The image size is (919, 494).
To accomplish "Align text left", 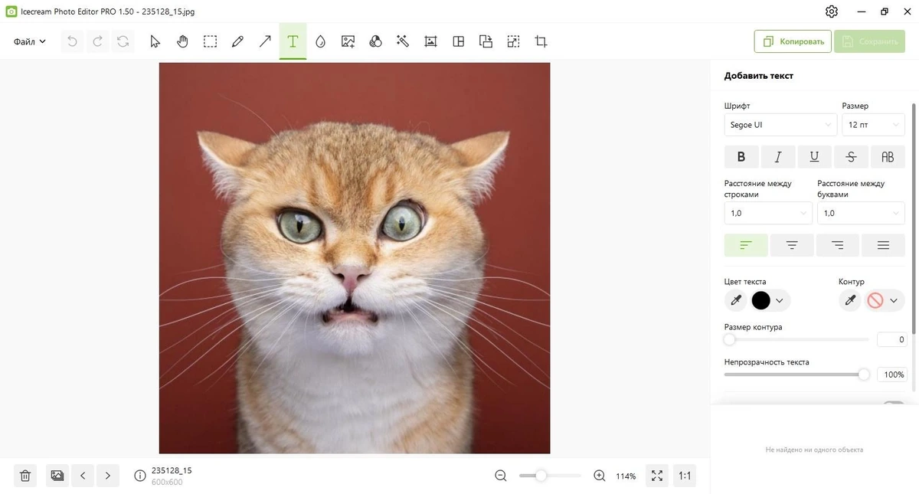I will point(746,245).
